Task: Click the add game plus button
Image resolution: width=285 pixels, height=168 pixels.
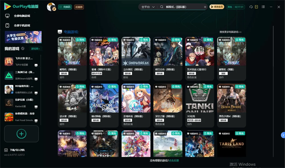Action: tap(21, 134)
